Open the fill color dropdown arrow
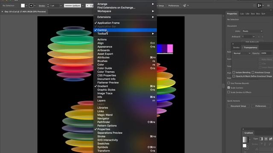 point(26,6)
